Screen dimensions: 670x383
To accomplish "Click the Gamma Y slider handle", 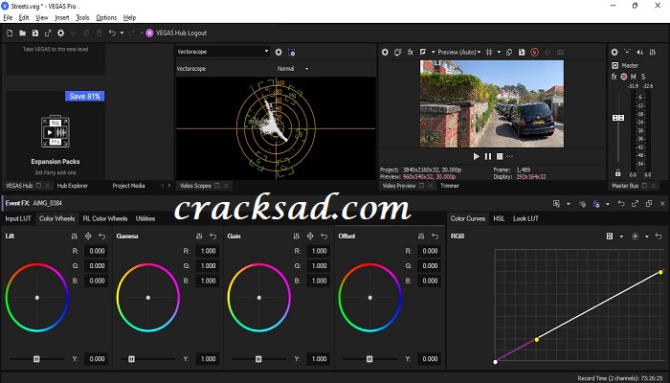I will [132, 359].
